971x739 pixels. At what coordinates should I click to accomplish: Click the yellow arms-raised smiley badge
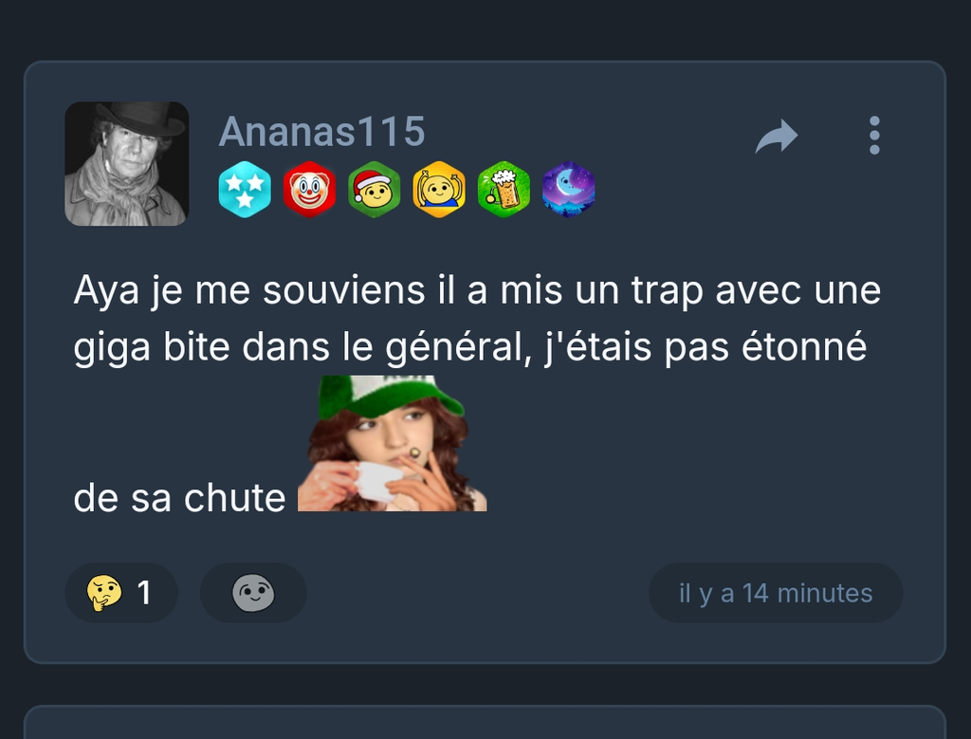pyautogui.click(x=439, y=190)
